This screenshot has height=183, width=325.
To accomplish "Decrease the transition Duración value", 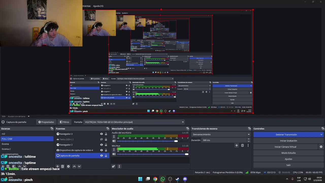I will tap(249, 141).
